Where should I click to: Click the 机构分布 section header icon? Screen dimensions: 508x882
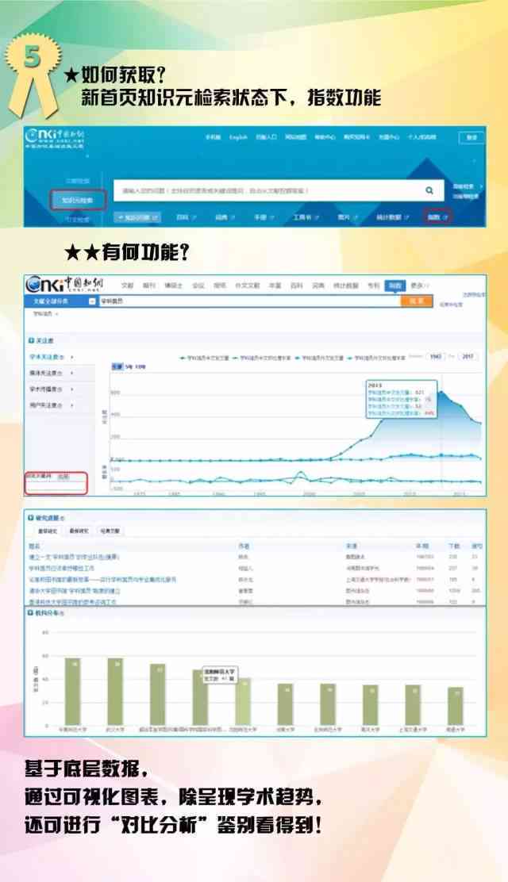pyautogui.click(x=32, y=612)
